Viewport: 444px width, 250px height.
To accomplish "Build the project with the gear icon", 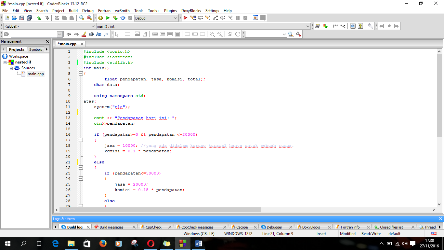I will 100,18.
